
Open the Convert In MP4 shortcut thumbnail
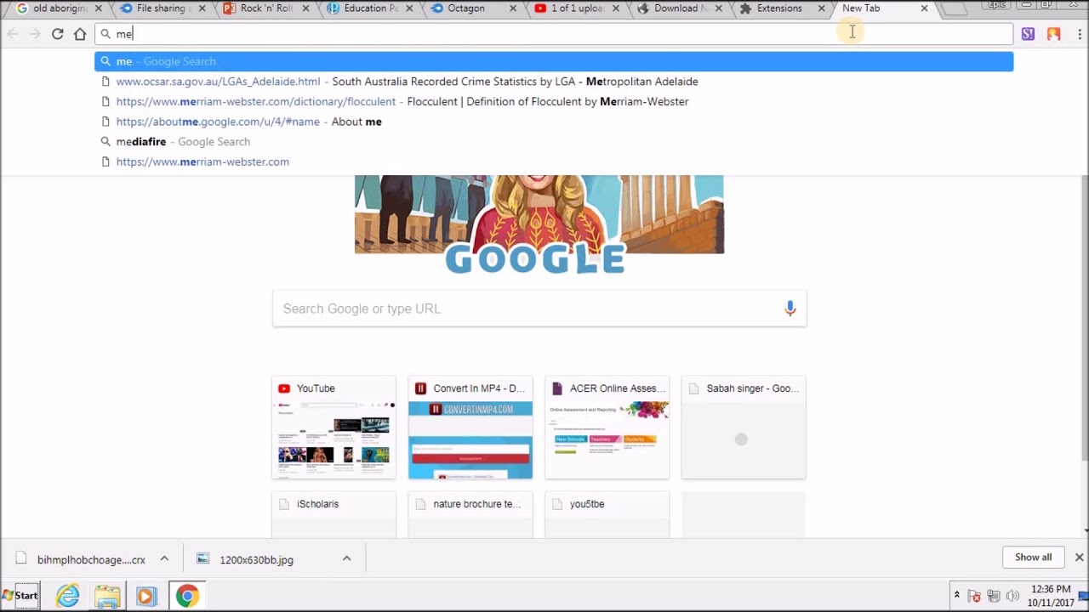(470, 428)
